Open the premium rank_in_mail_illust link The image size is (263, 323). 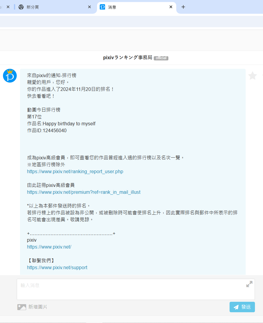[84, 192]
